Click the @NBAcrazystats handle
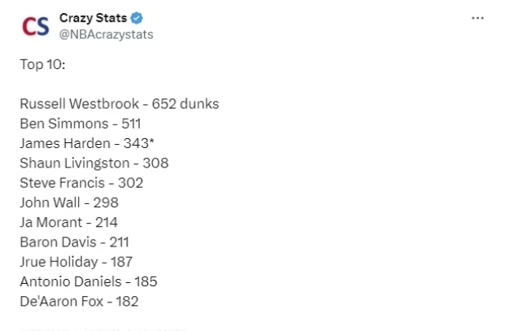Screen dimensions: 519x331 click(x=106, y=34)
